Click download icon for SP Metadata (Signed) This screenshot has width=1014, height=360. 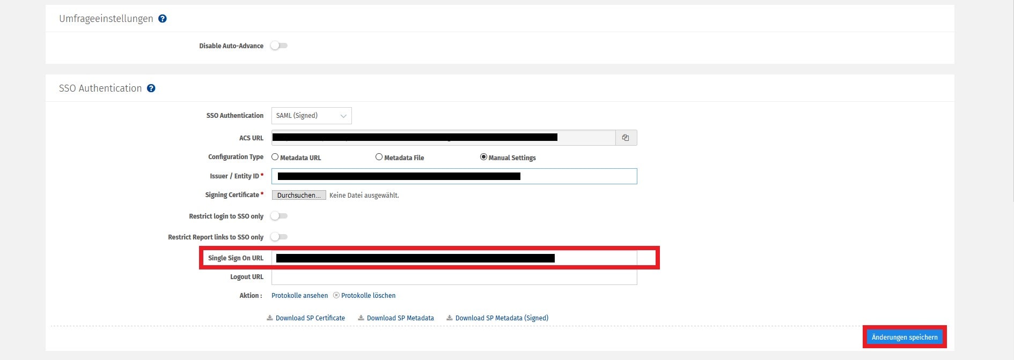tap(450, 318)
